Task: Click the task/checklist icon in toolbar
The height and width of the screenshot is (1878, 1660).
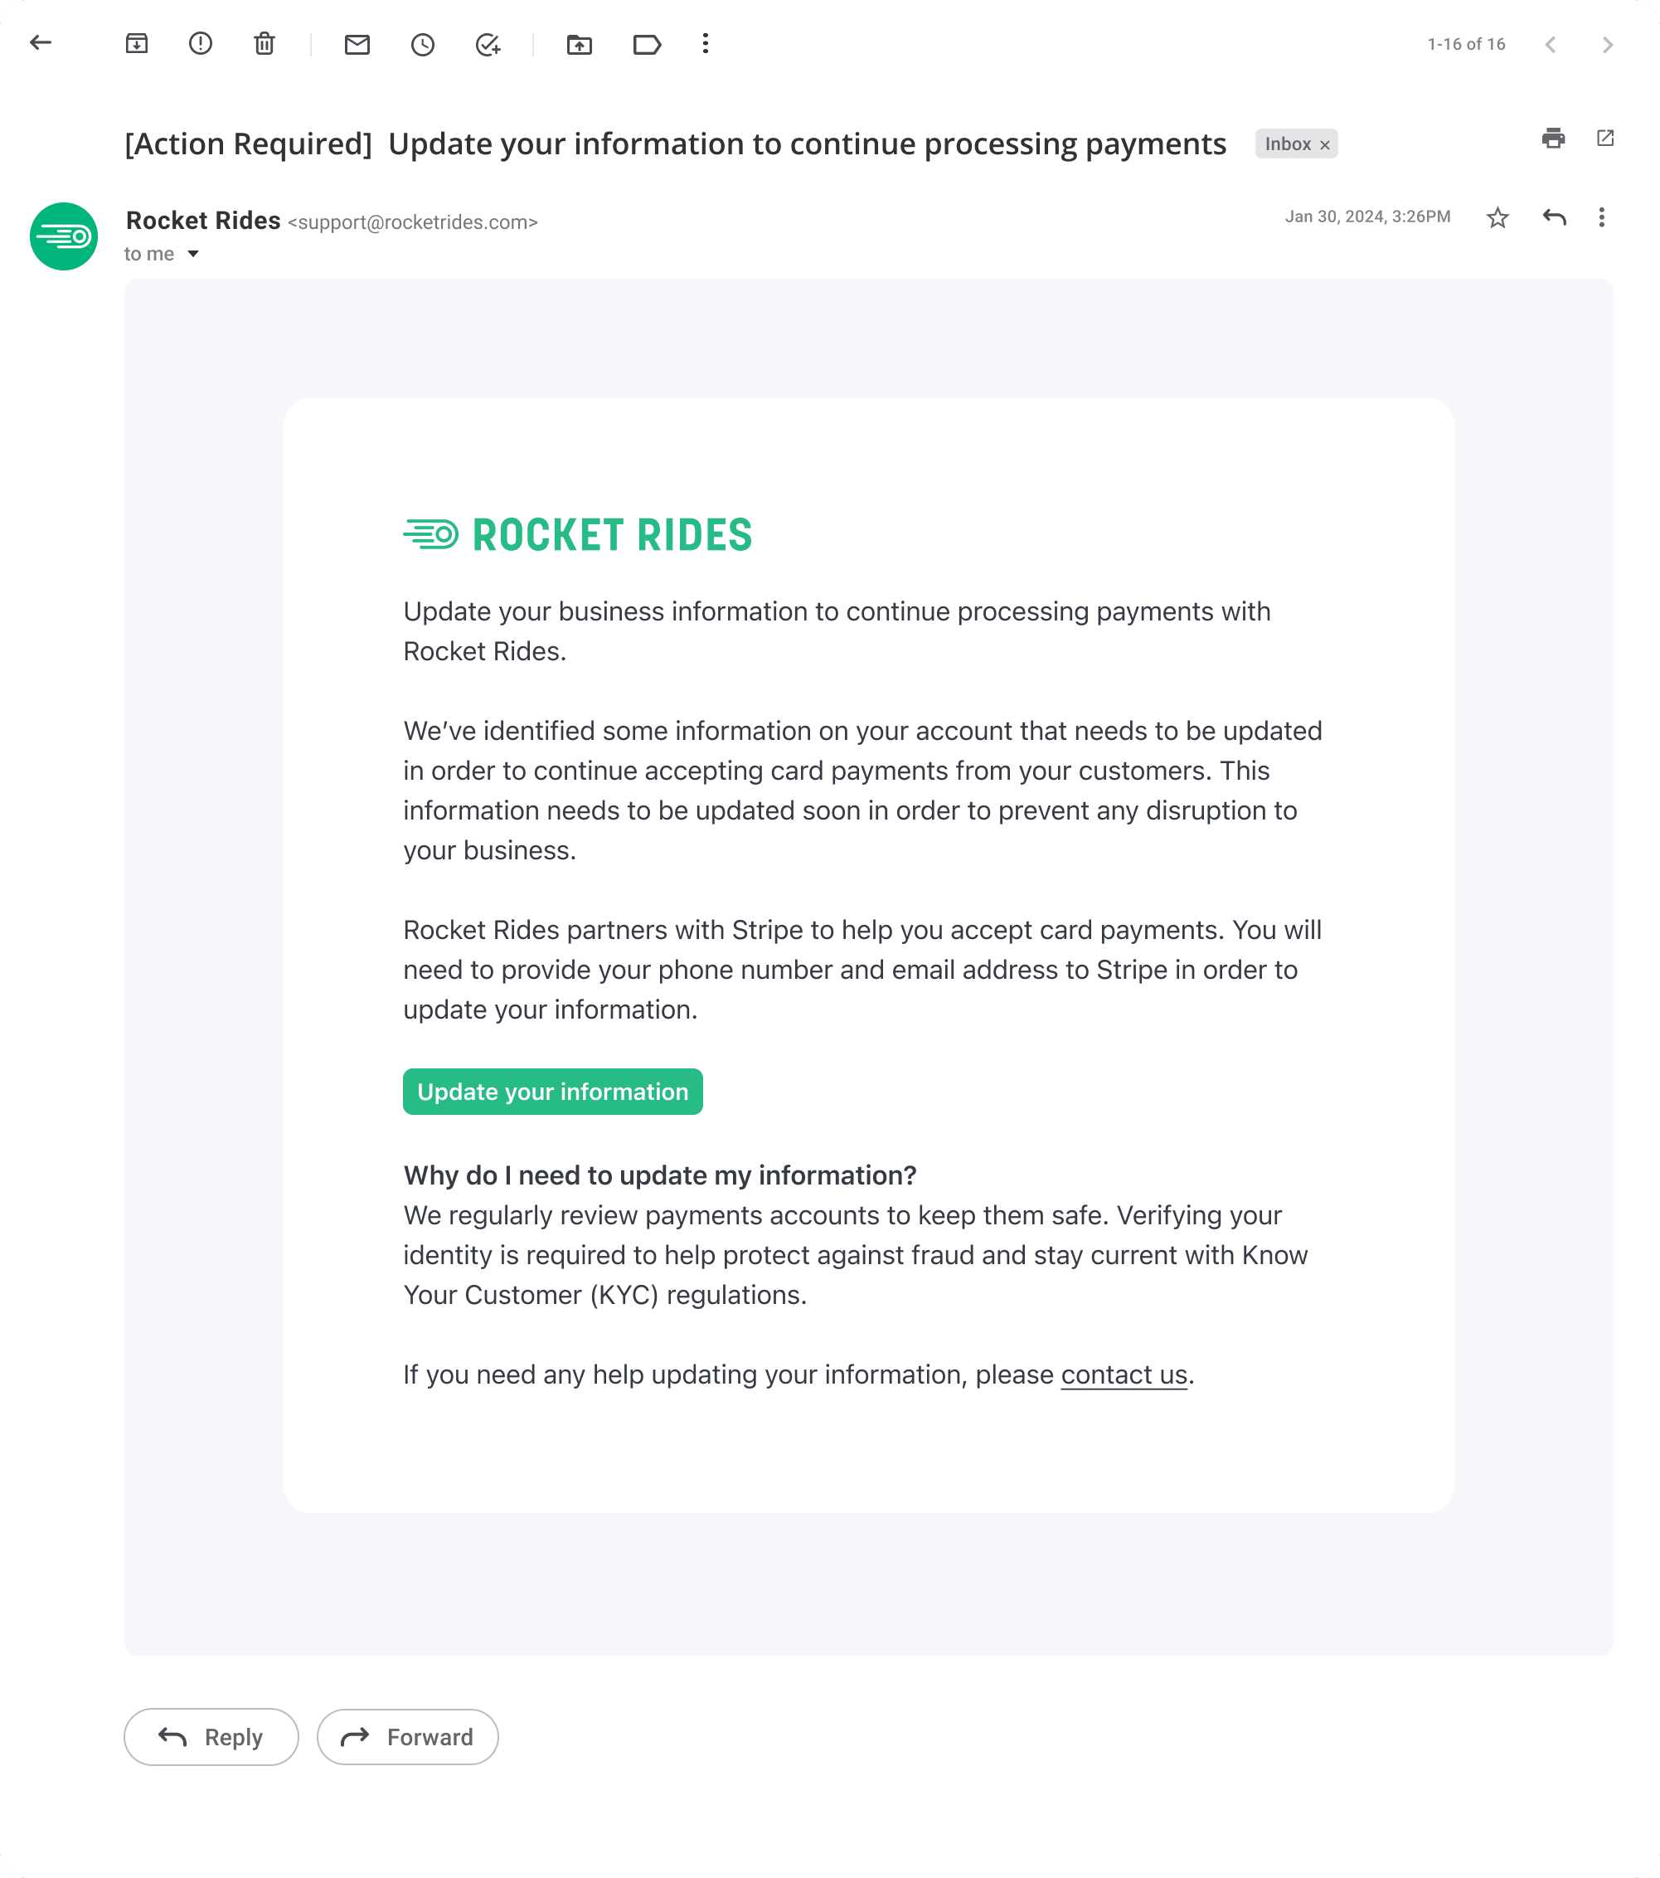Action: pyautogui.click(x=487, y=43)
